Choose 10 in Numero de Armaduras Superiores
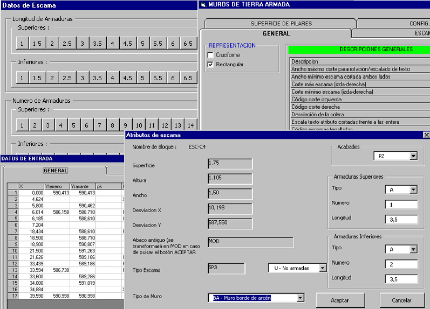The height and width of the screenshot is (309, 430). pyautogui.click(x=139, y=125)
